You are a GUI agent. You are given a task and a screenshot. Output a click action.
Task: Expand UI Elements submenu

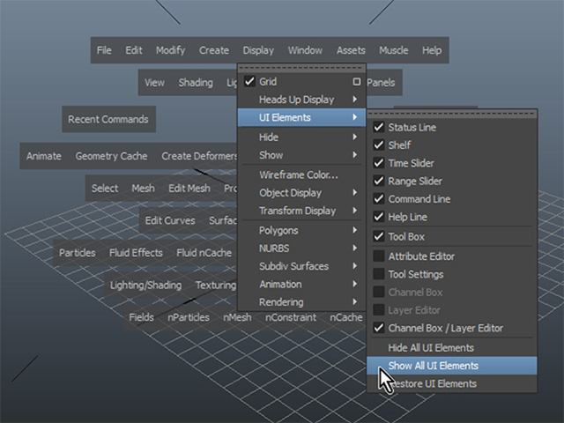point(301,117)
